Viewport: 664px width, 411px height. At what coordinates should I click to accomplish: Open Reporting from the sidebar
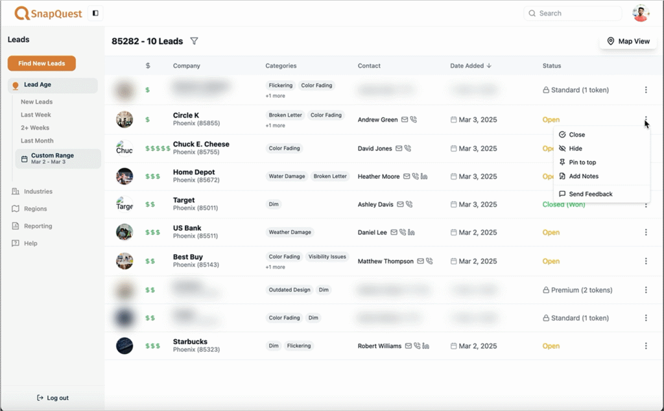click(32, 226)
